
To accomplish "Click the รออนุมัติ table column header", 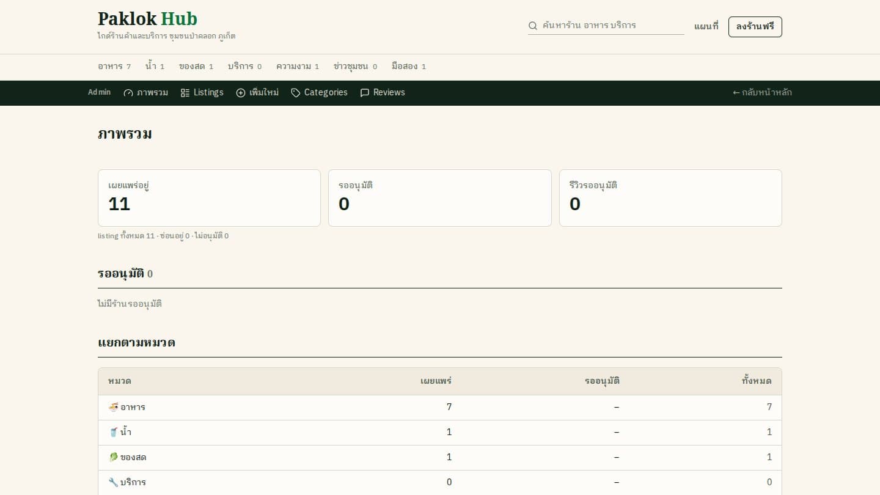I will (x=602, y=381).
